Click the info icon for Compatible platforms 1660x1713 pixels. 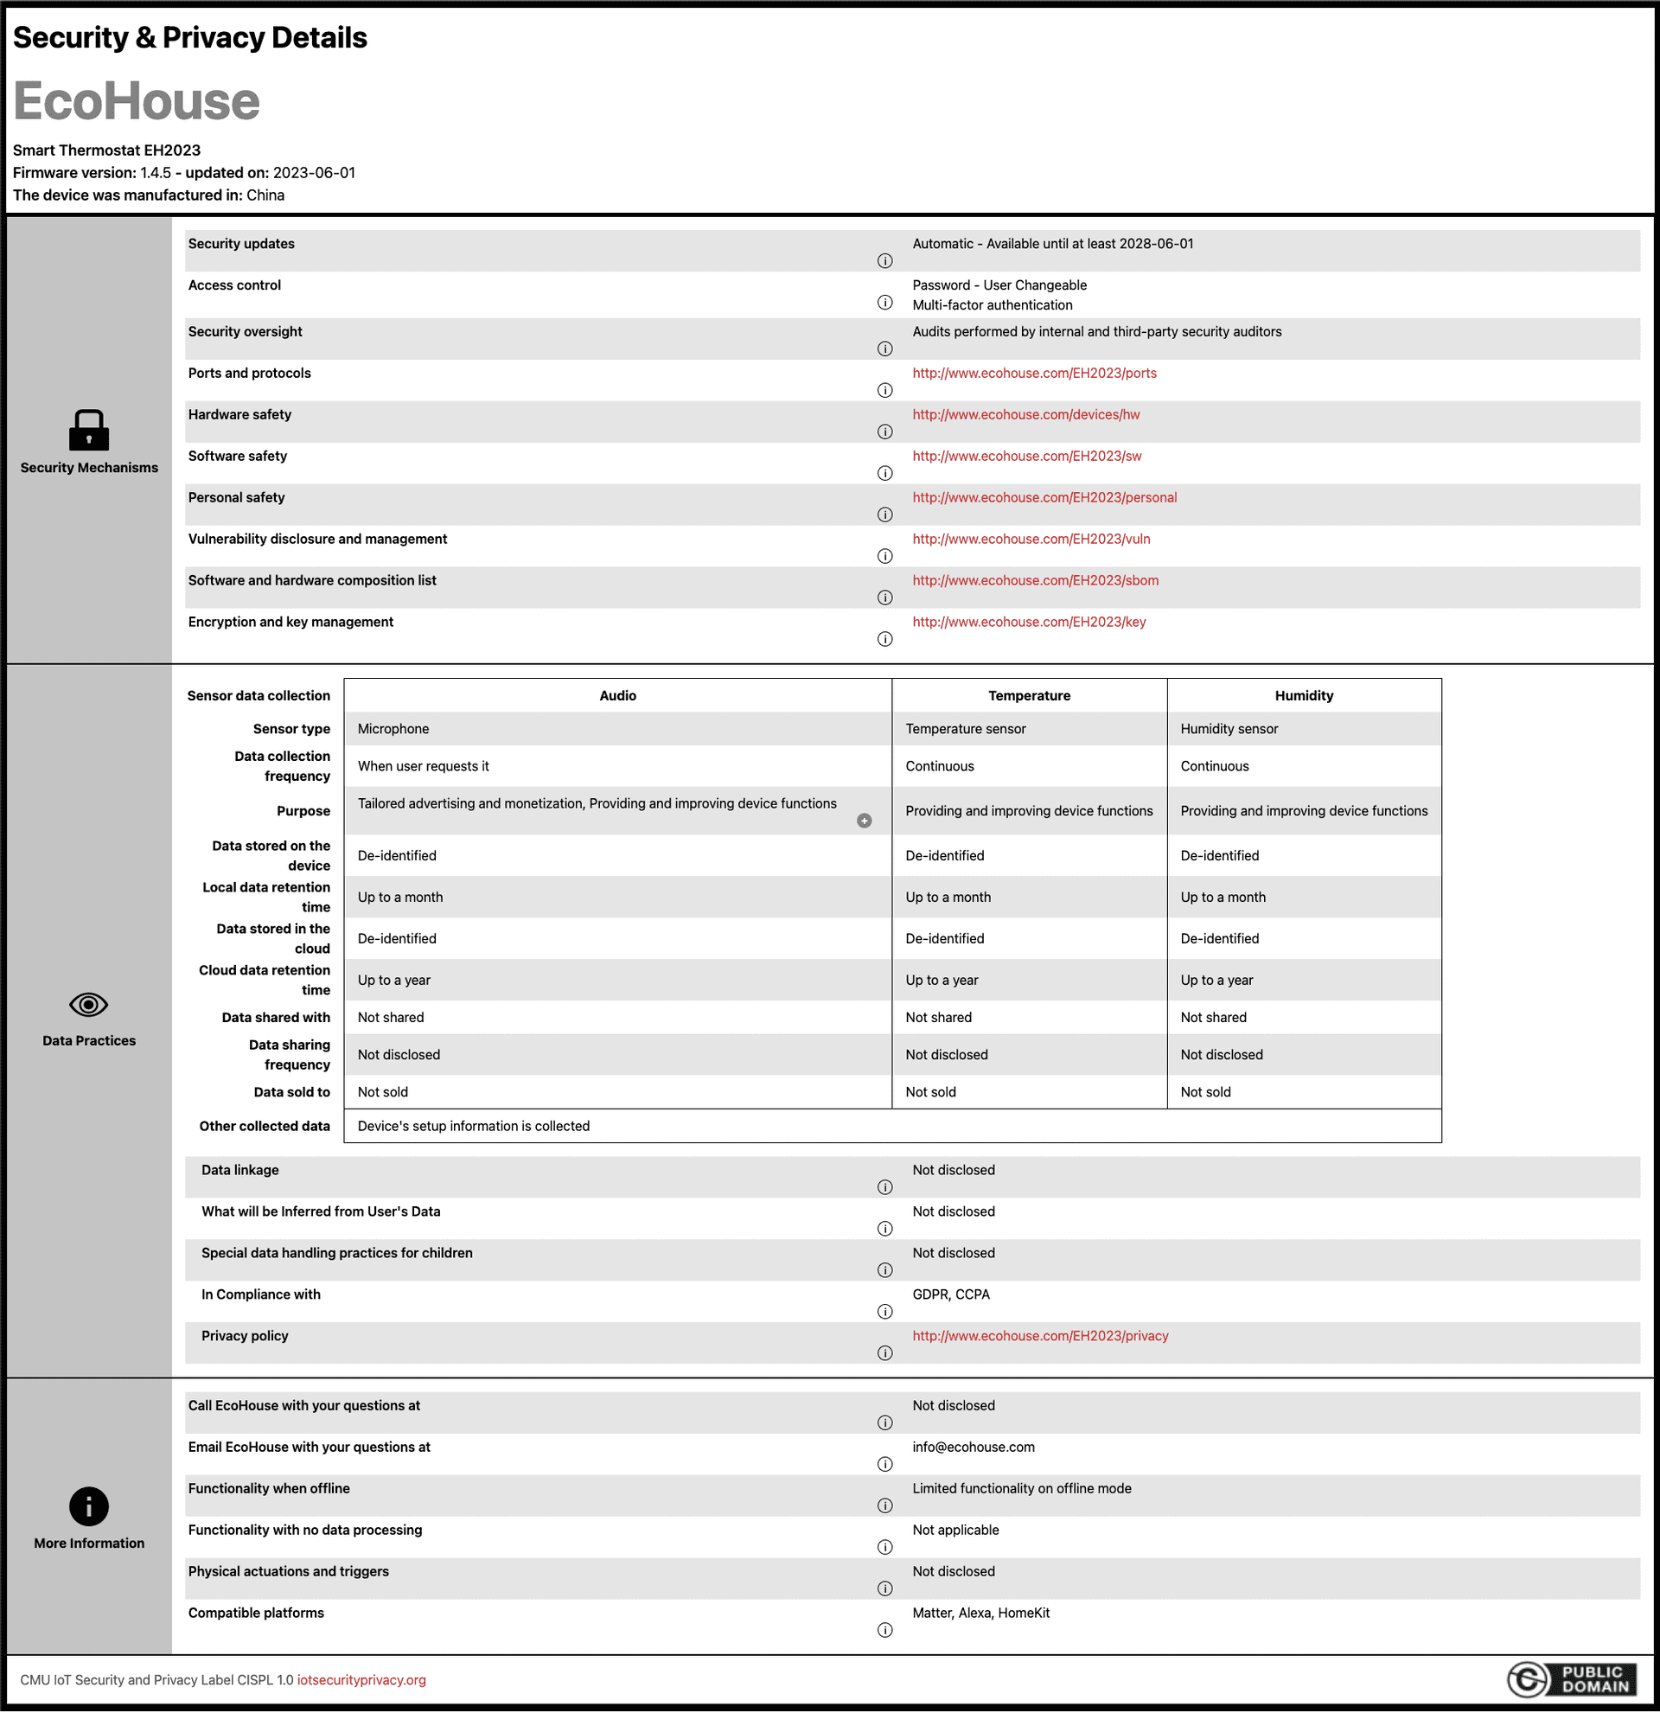pyautogui.click(x=885, y=1630)
